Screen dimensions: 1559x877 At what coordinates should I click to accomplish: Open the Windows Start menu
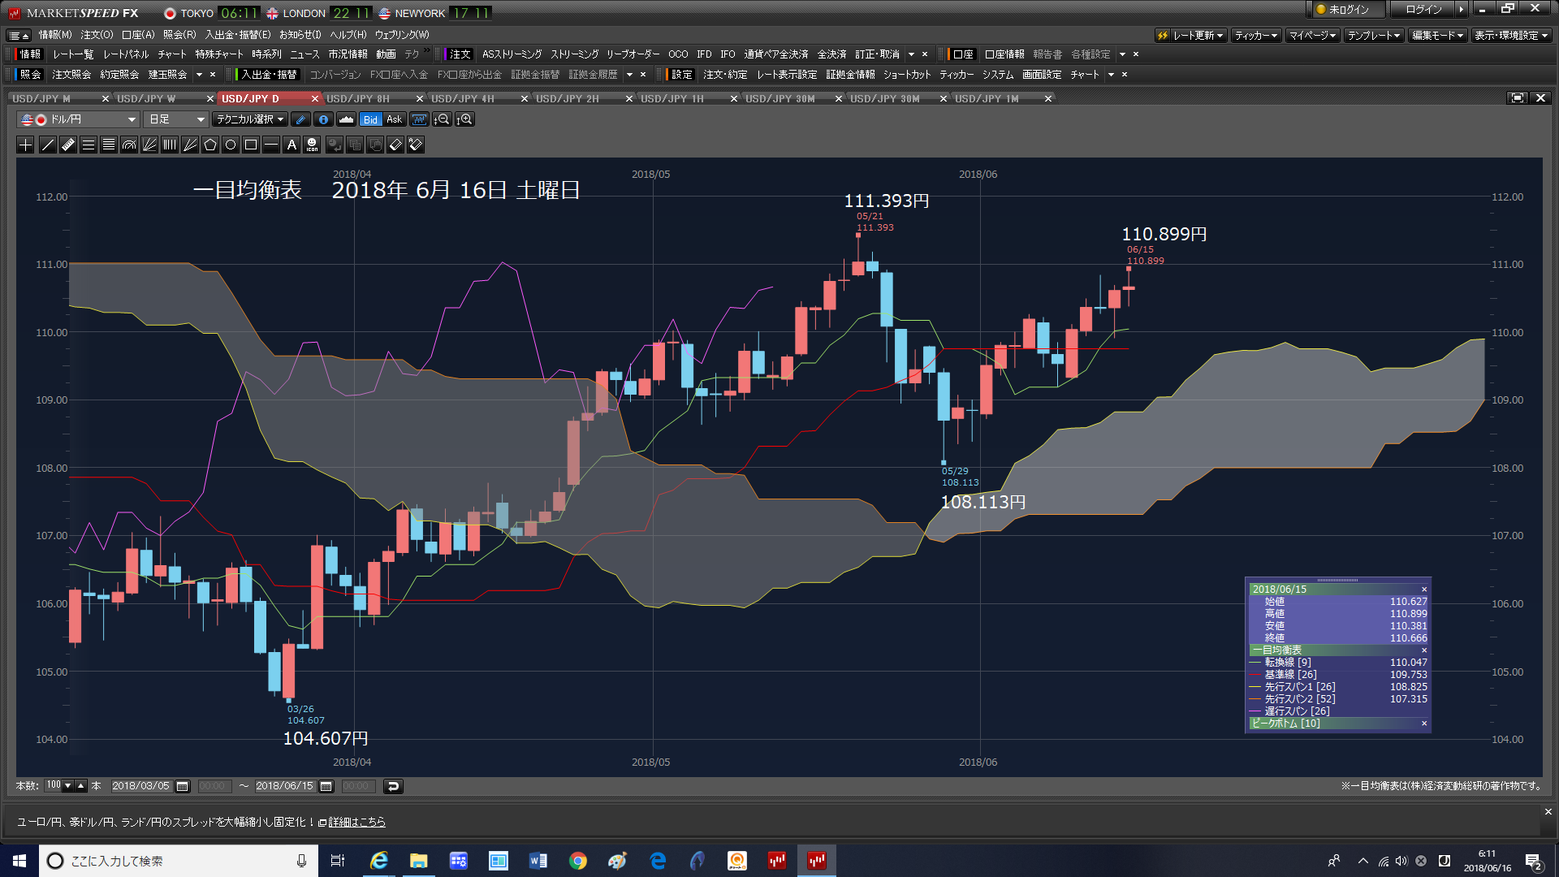(x=19, y=861)
